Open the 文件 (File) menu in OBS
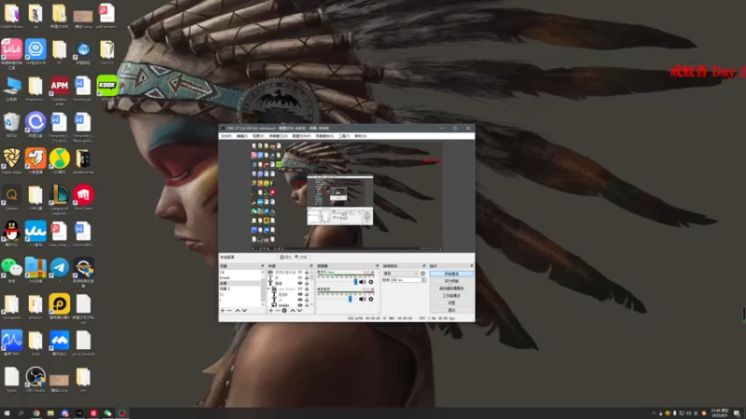Image resolution: width=746 pixels, height=419 pixels. click(226, 136)
